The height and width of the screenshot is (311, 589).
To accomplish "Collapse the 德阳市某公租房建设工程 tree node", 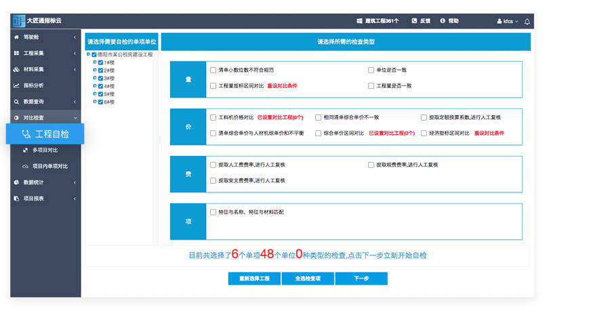I will tap(89, 54).
